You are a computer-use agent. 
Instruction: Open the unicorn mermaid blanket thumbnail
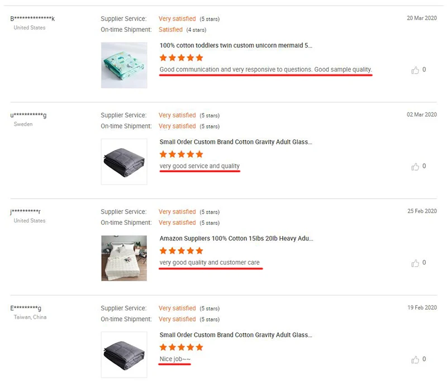tap(124, 65)
